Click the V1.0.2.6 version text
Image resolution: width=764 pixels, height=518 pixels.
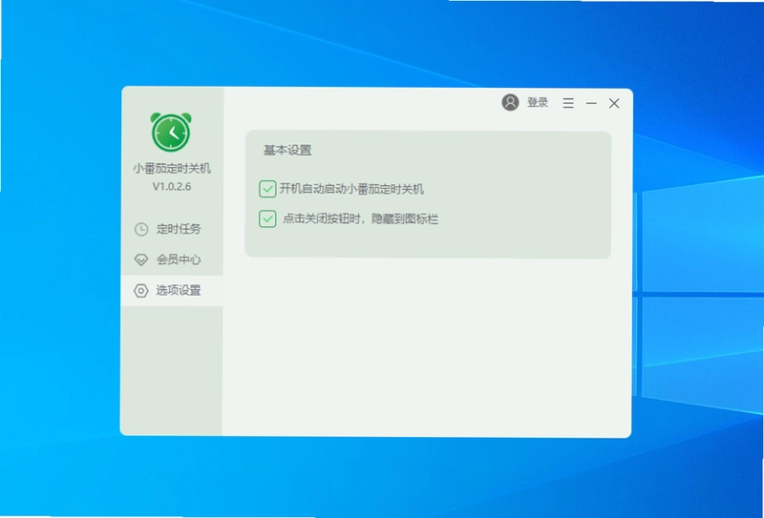172,186
